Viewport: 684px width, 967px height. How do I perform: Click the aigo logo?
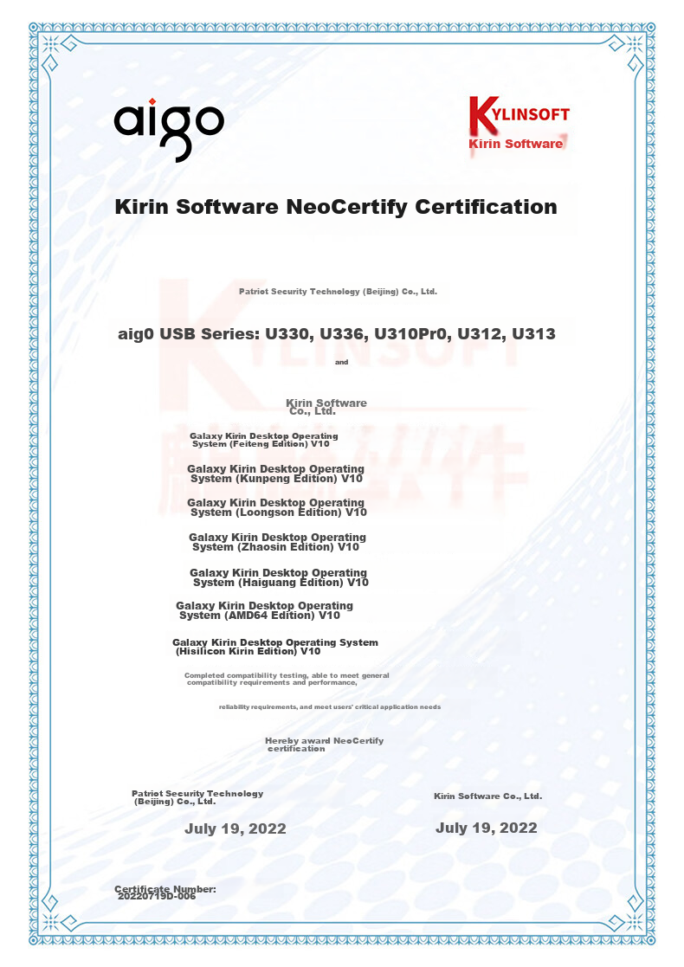point(168,130)
